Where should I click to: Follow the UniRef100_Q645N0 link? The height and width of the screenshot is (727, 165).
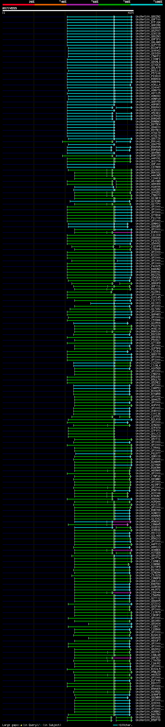[148, 153]
